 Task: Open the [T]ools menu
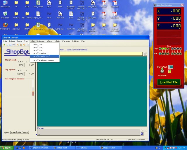57,41
